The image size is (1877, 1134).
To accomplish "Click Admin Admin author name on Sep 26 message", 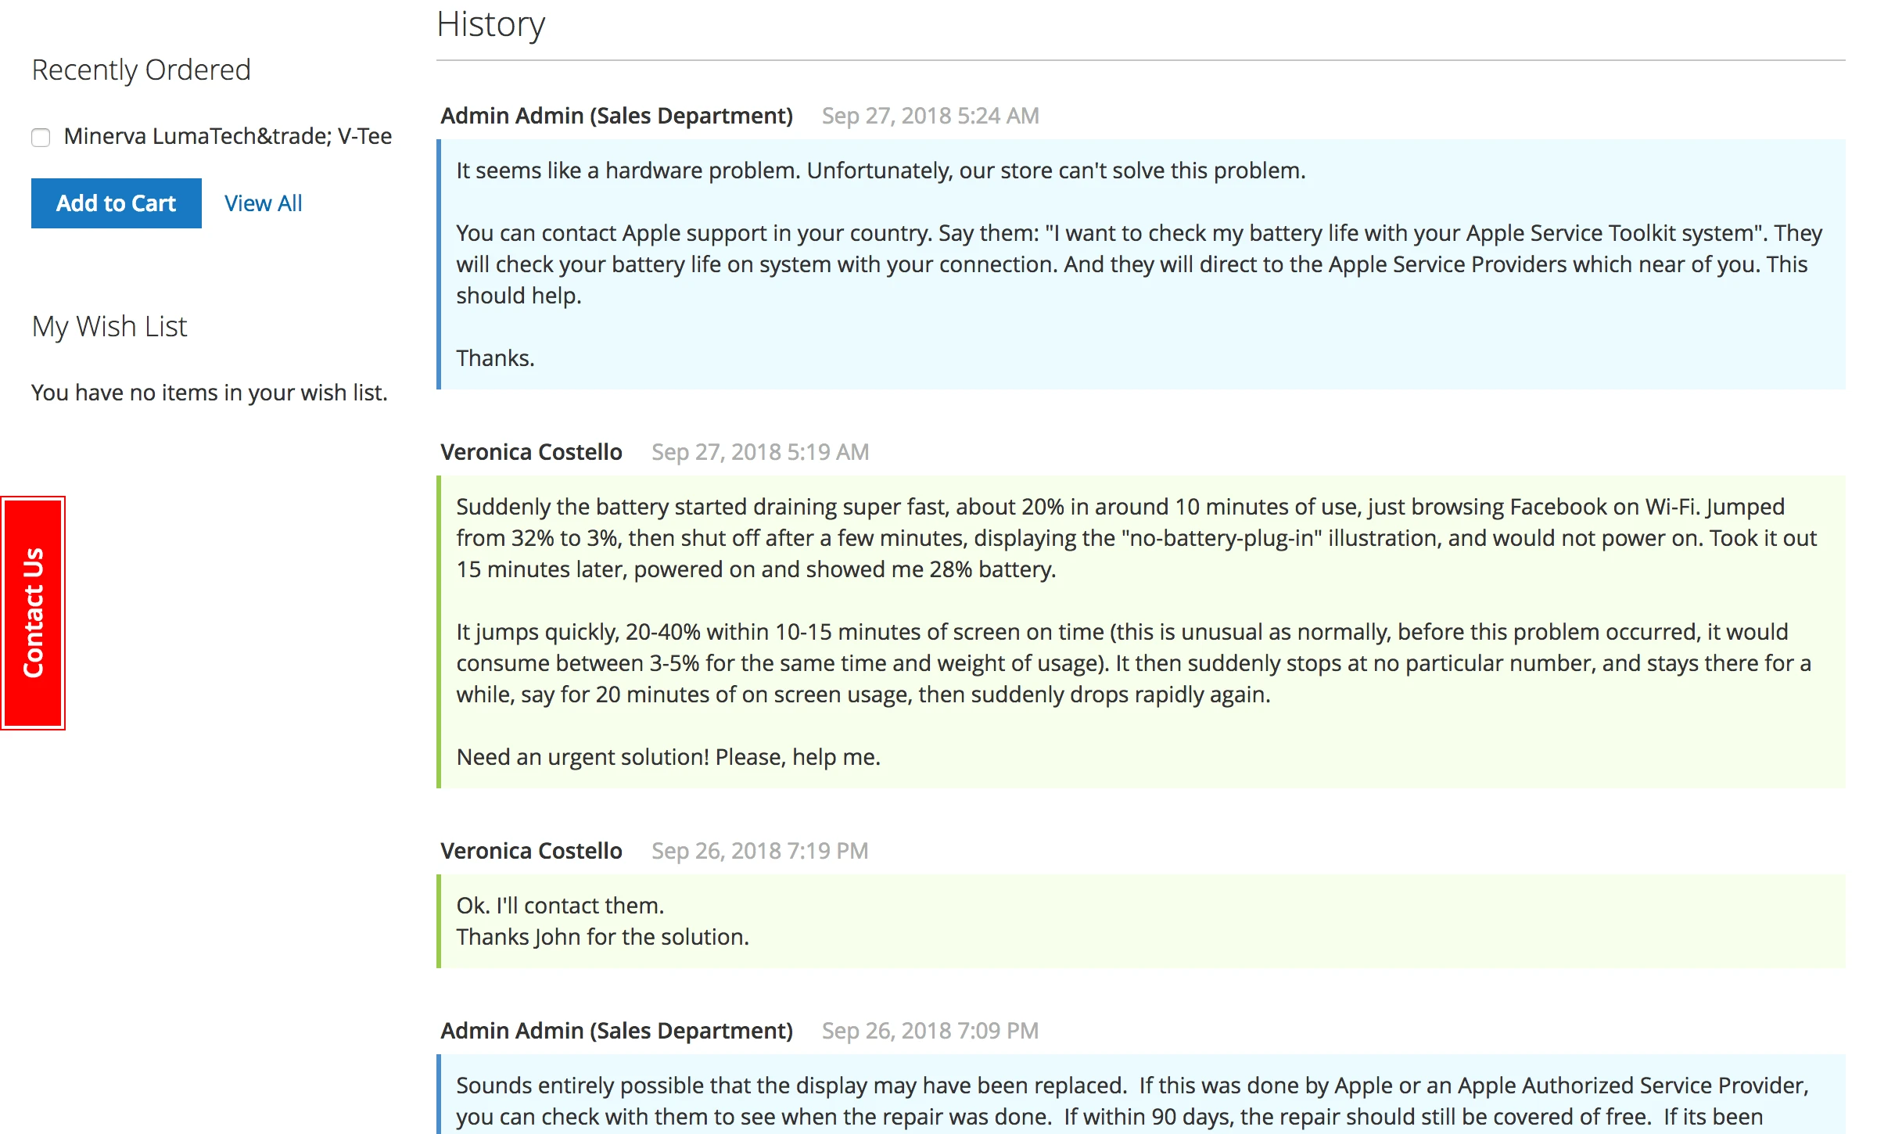I will coord(616,1031).
